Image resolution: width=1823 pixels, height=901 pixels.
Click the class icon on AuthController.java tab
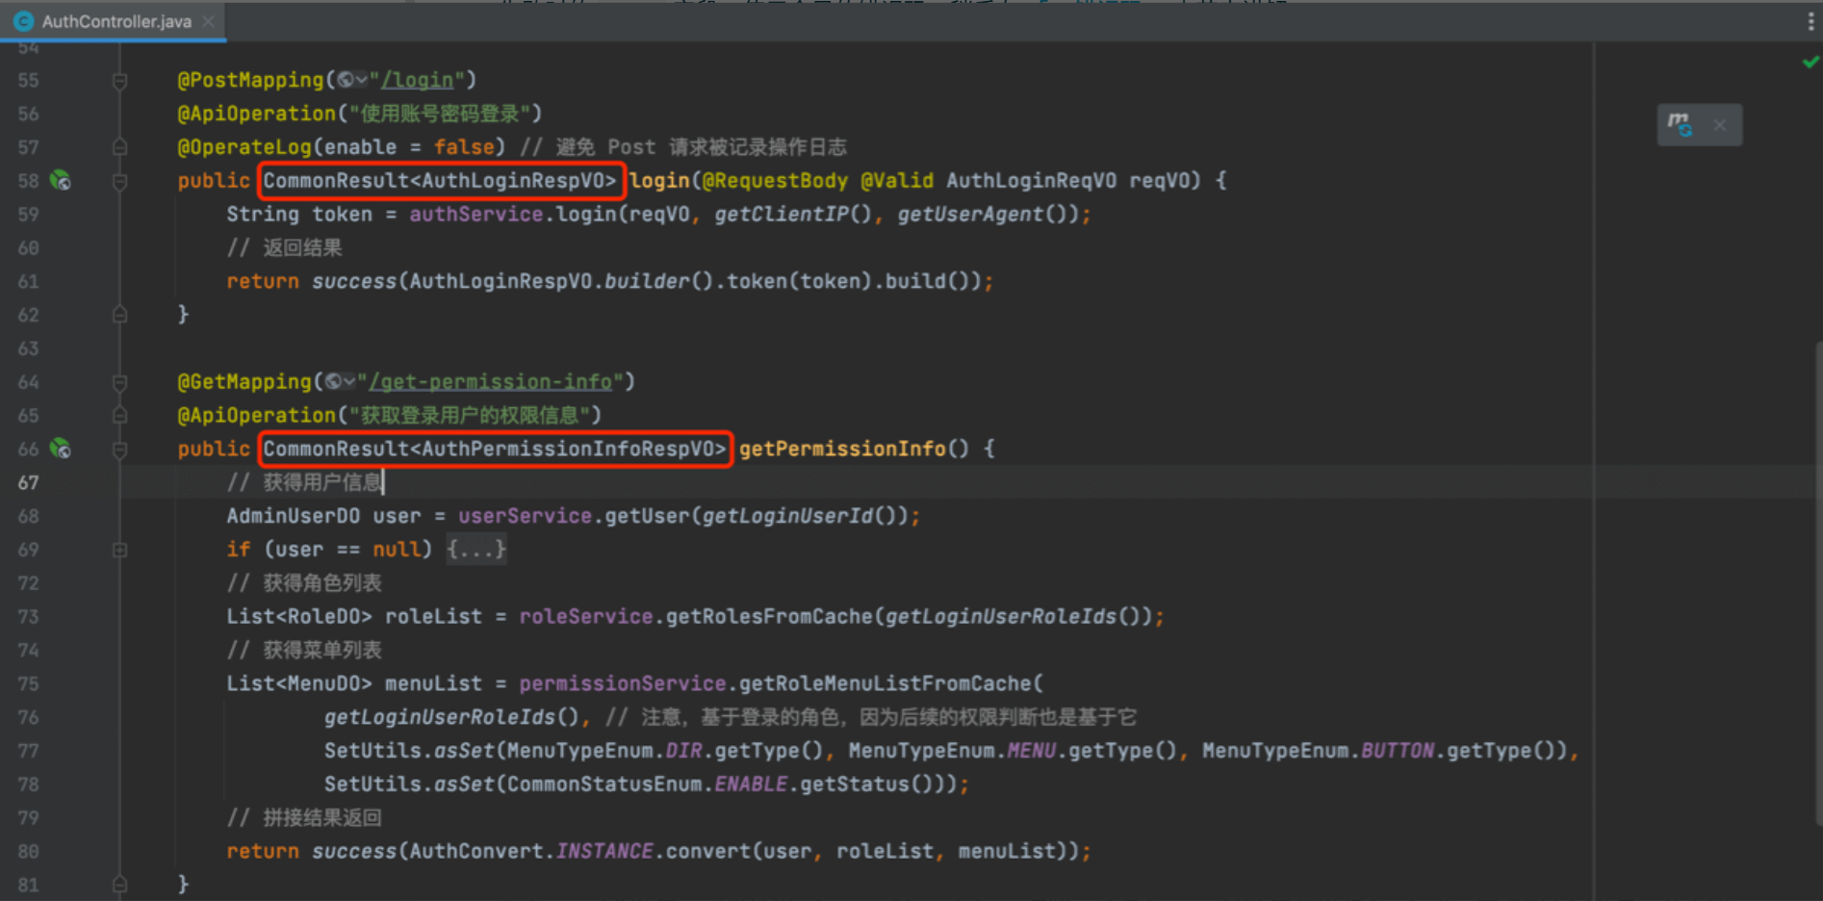click(x=24, y=21)
